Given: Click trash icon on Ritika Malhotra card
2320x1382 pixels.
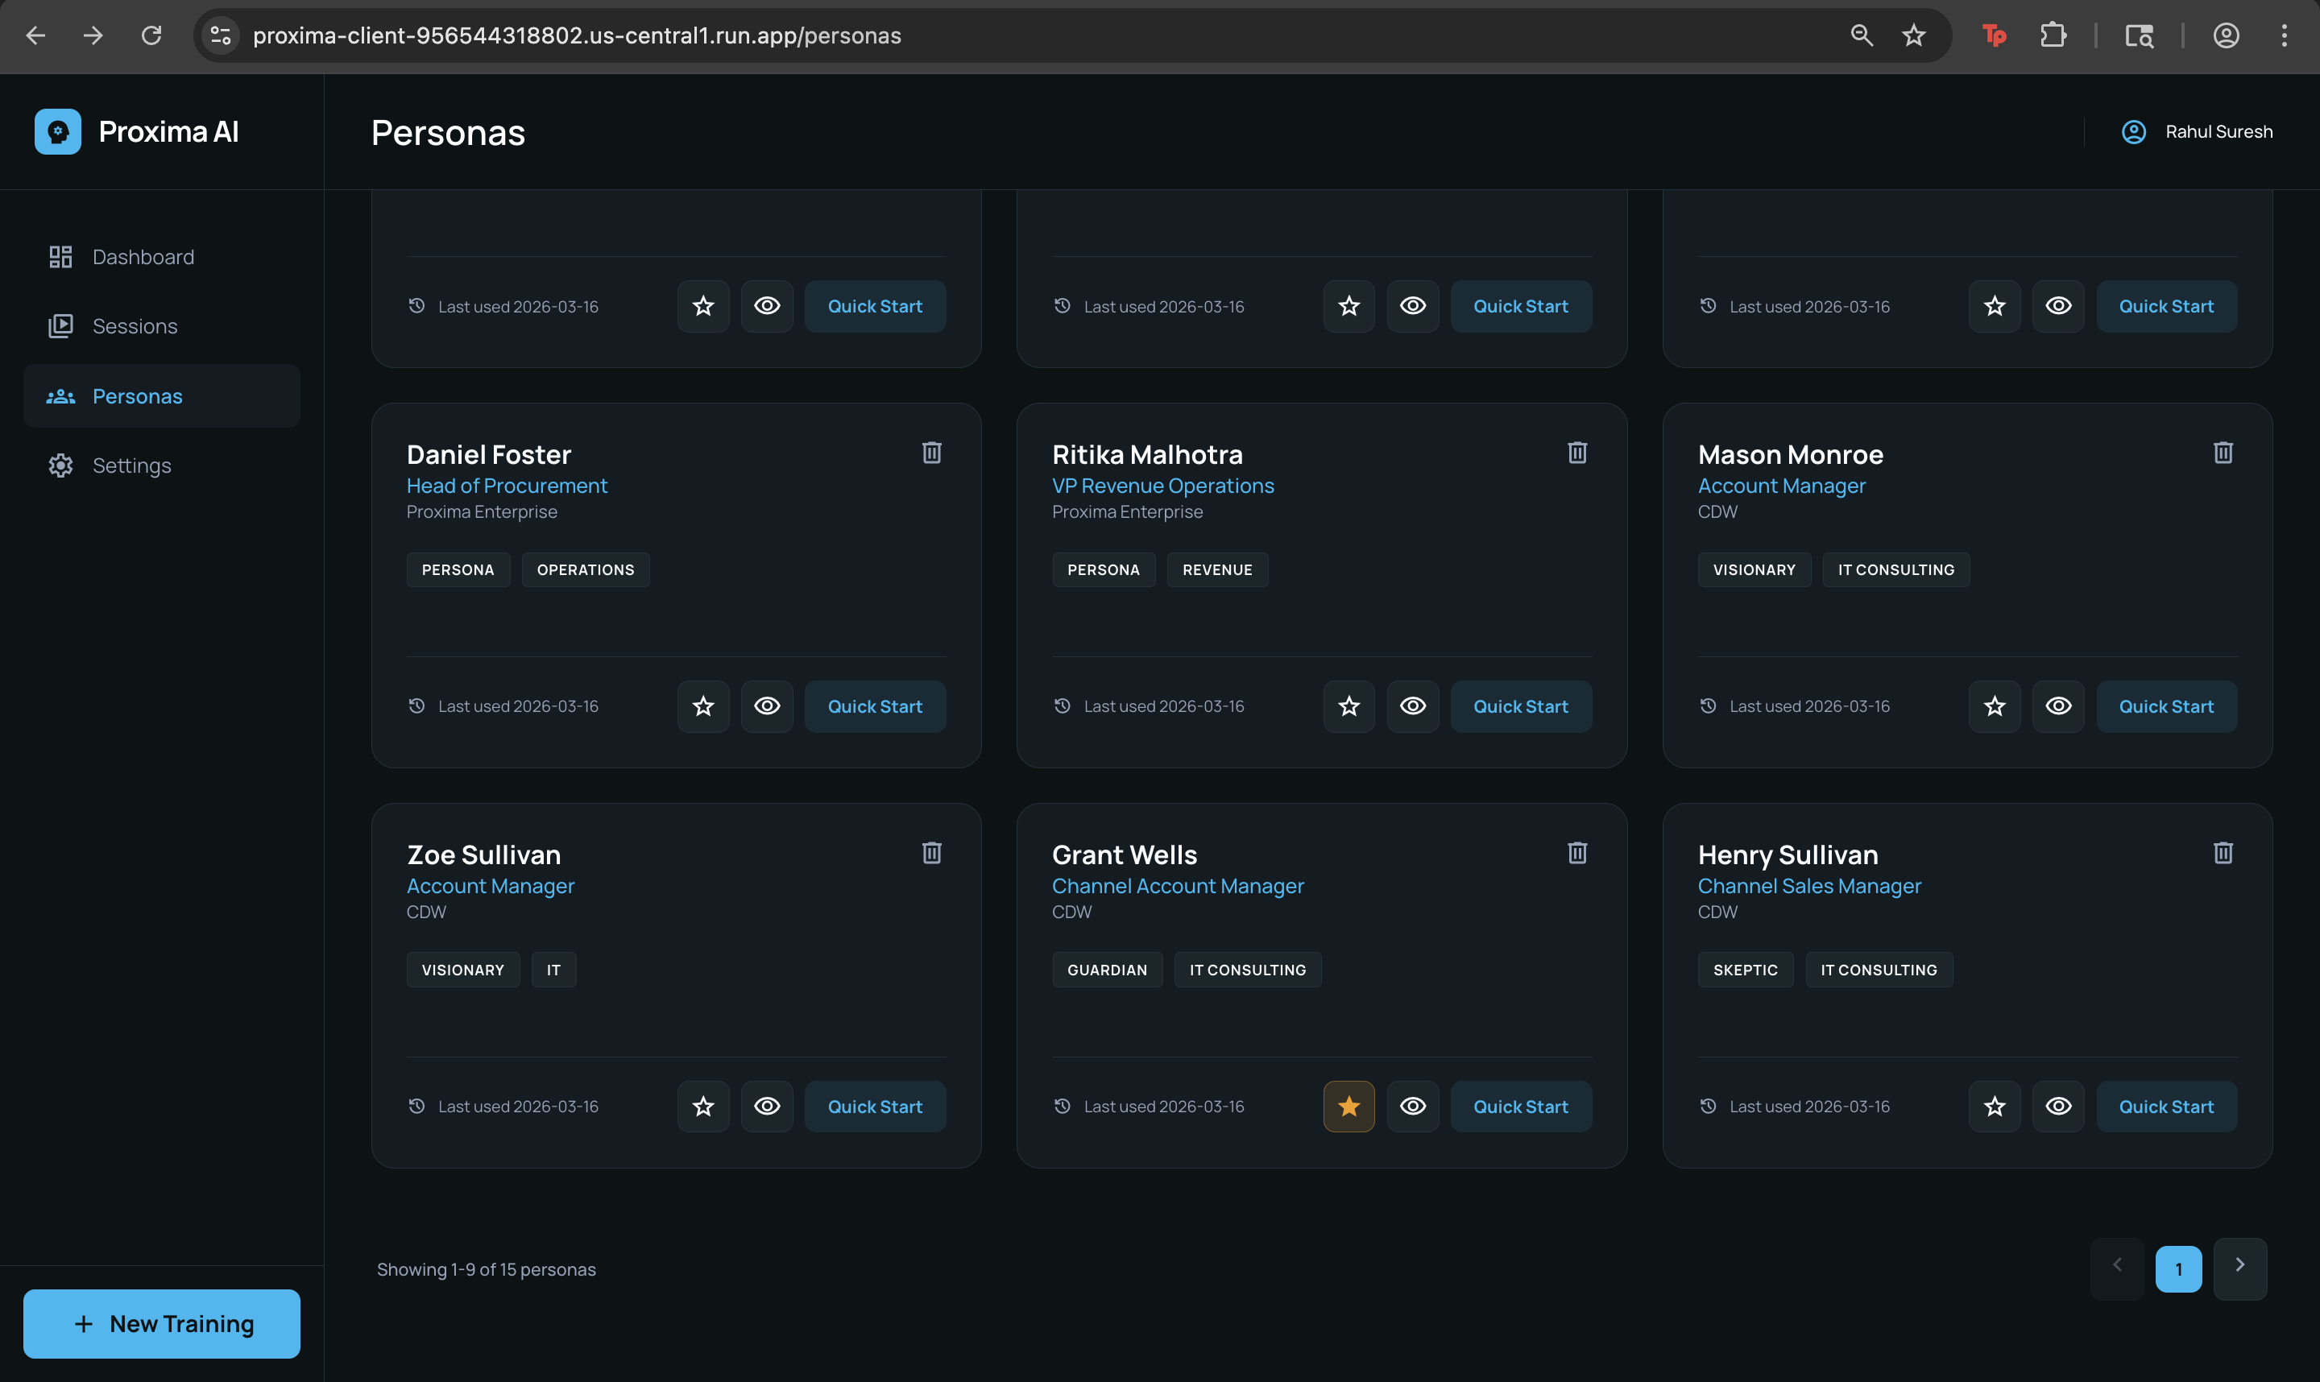Looking at the screenshot, I should point(1576,453).
